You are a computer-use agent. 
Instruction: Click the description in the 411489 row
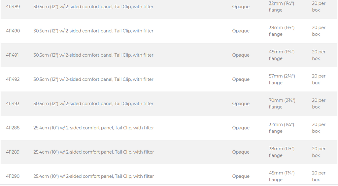pos(93,7)
